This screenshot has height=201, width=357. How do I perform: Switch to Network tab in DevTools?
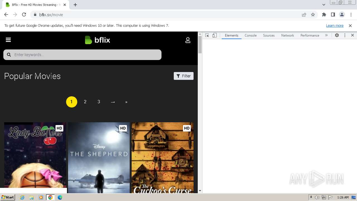tap(288, 35)
